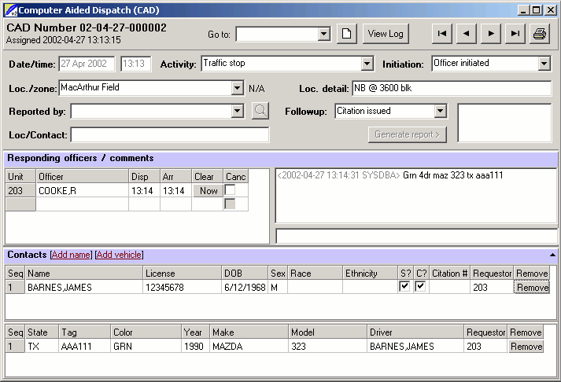Click the Citation # column header
The height and width of the screenshot is (382, 561).
[449, 274]
